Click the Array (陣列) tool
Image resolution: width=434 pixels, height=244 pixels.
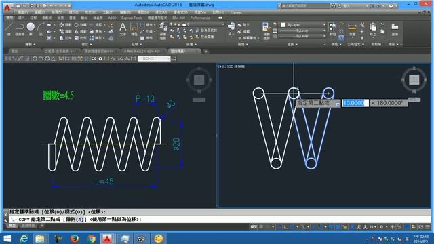[x=96, y=38]
